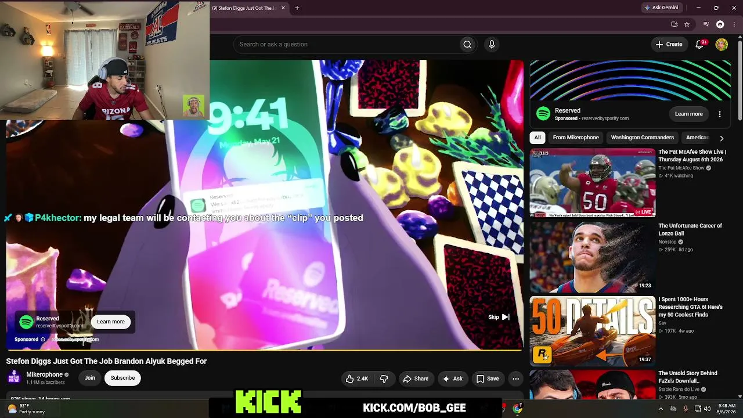743x418 pixels.
Task: Click Learn more on the video ad overlay
Action: coord(111,322)
